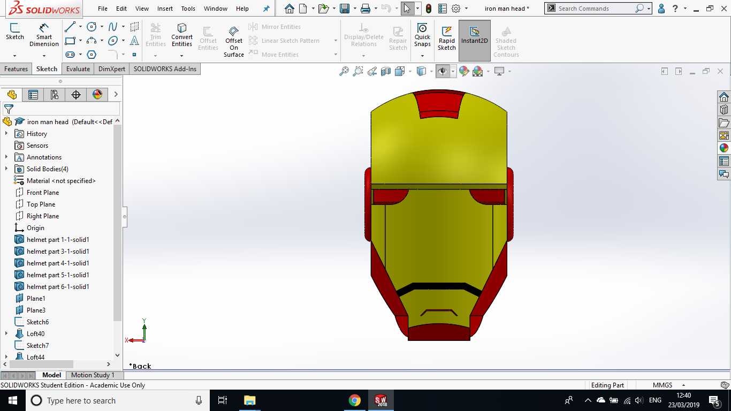
Task: Toggle Hide/Show Items eye icon
Action: click(x=443, y=71)
